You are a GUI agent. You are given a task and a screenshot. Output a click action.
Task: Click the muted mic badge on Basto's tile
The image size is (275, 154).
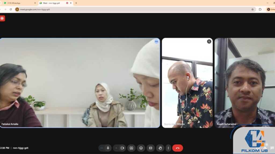[x=209, y=42]
